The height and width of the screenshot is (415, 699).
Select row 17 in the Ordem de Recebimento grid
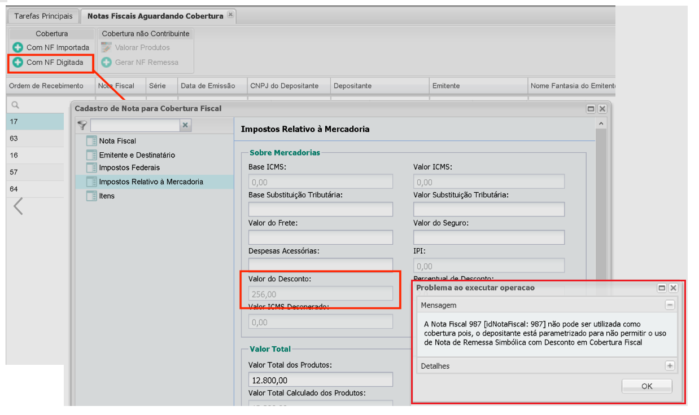coord(35,122)
